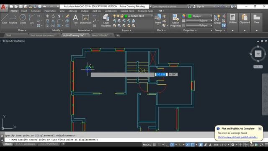This screenshot has width=268, height=151.
Task: Toggle polar tracking in status bar
Action: (172, 145)
